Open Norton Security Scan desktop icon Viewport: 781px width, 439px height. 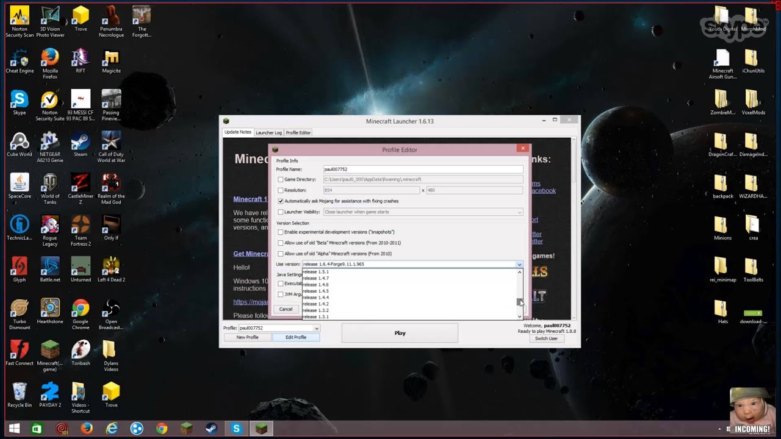(x=20, y=21)
